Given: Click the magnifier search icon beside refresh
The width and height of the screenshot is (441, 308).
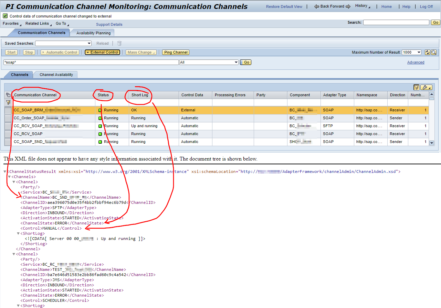Looking at the screenshot, I should coord(434,52).
